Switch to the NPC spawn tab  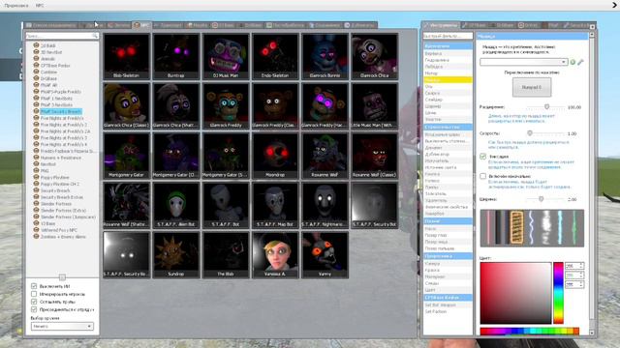142,25
